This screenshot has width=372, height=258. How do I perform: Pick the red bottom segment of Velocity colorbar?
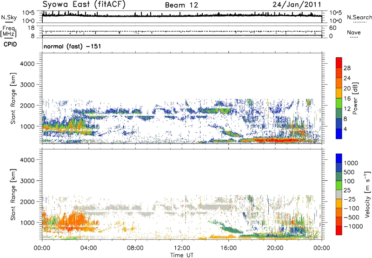(x=339, y=231)
